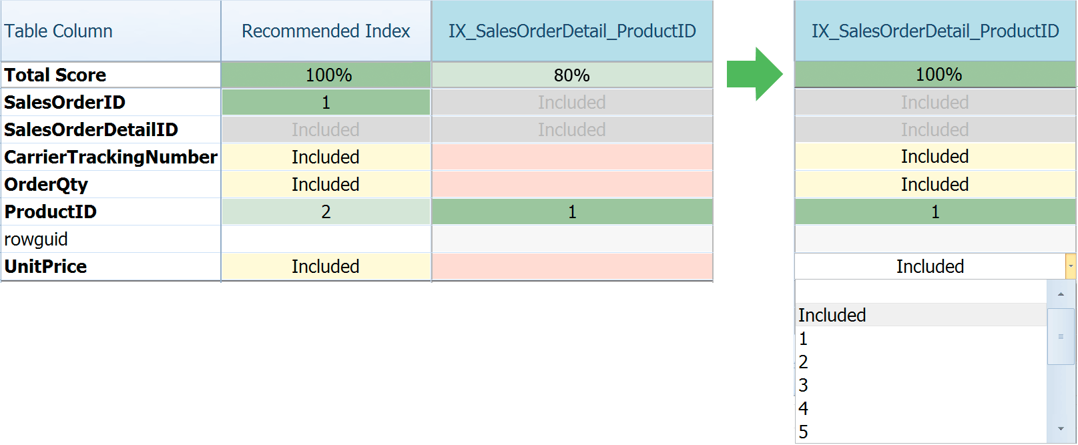Click the Recommended Index column header
Image resolution: width=1078 pixels, height=445 pixels.
coord(326,31)
